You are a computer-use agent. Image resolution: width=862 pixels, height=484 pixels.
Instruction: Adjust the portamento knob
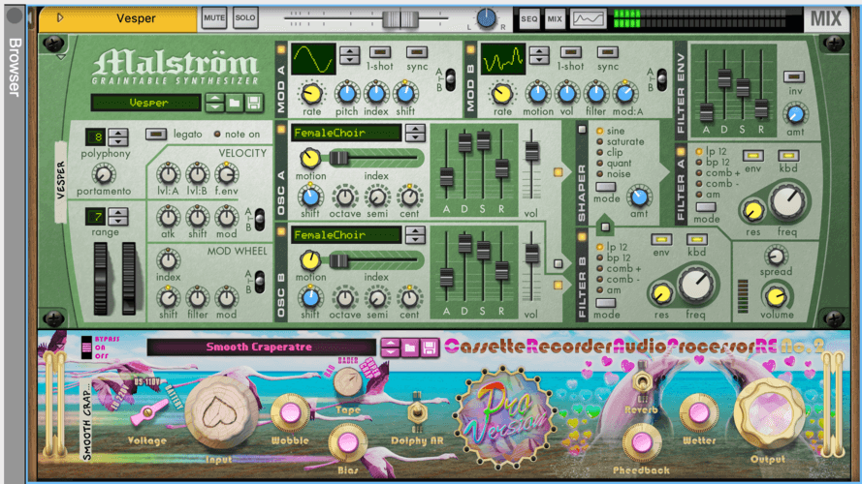(104, 174)
